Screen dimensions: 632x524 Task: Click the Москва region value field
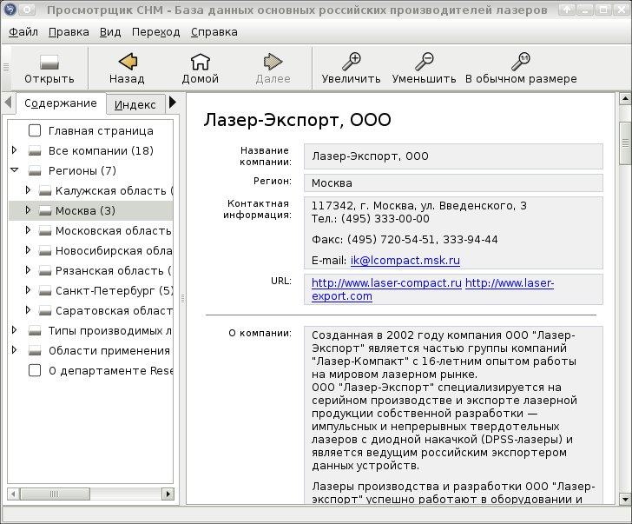pyautogui.click(x=453, y=183)
